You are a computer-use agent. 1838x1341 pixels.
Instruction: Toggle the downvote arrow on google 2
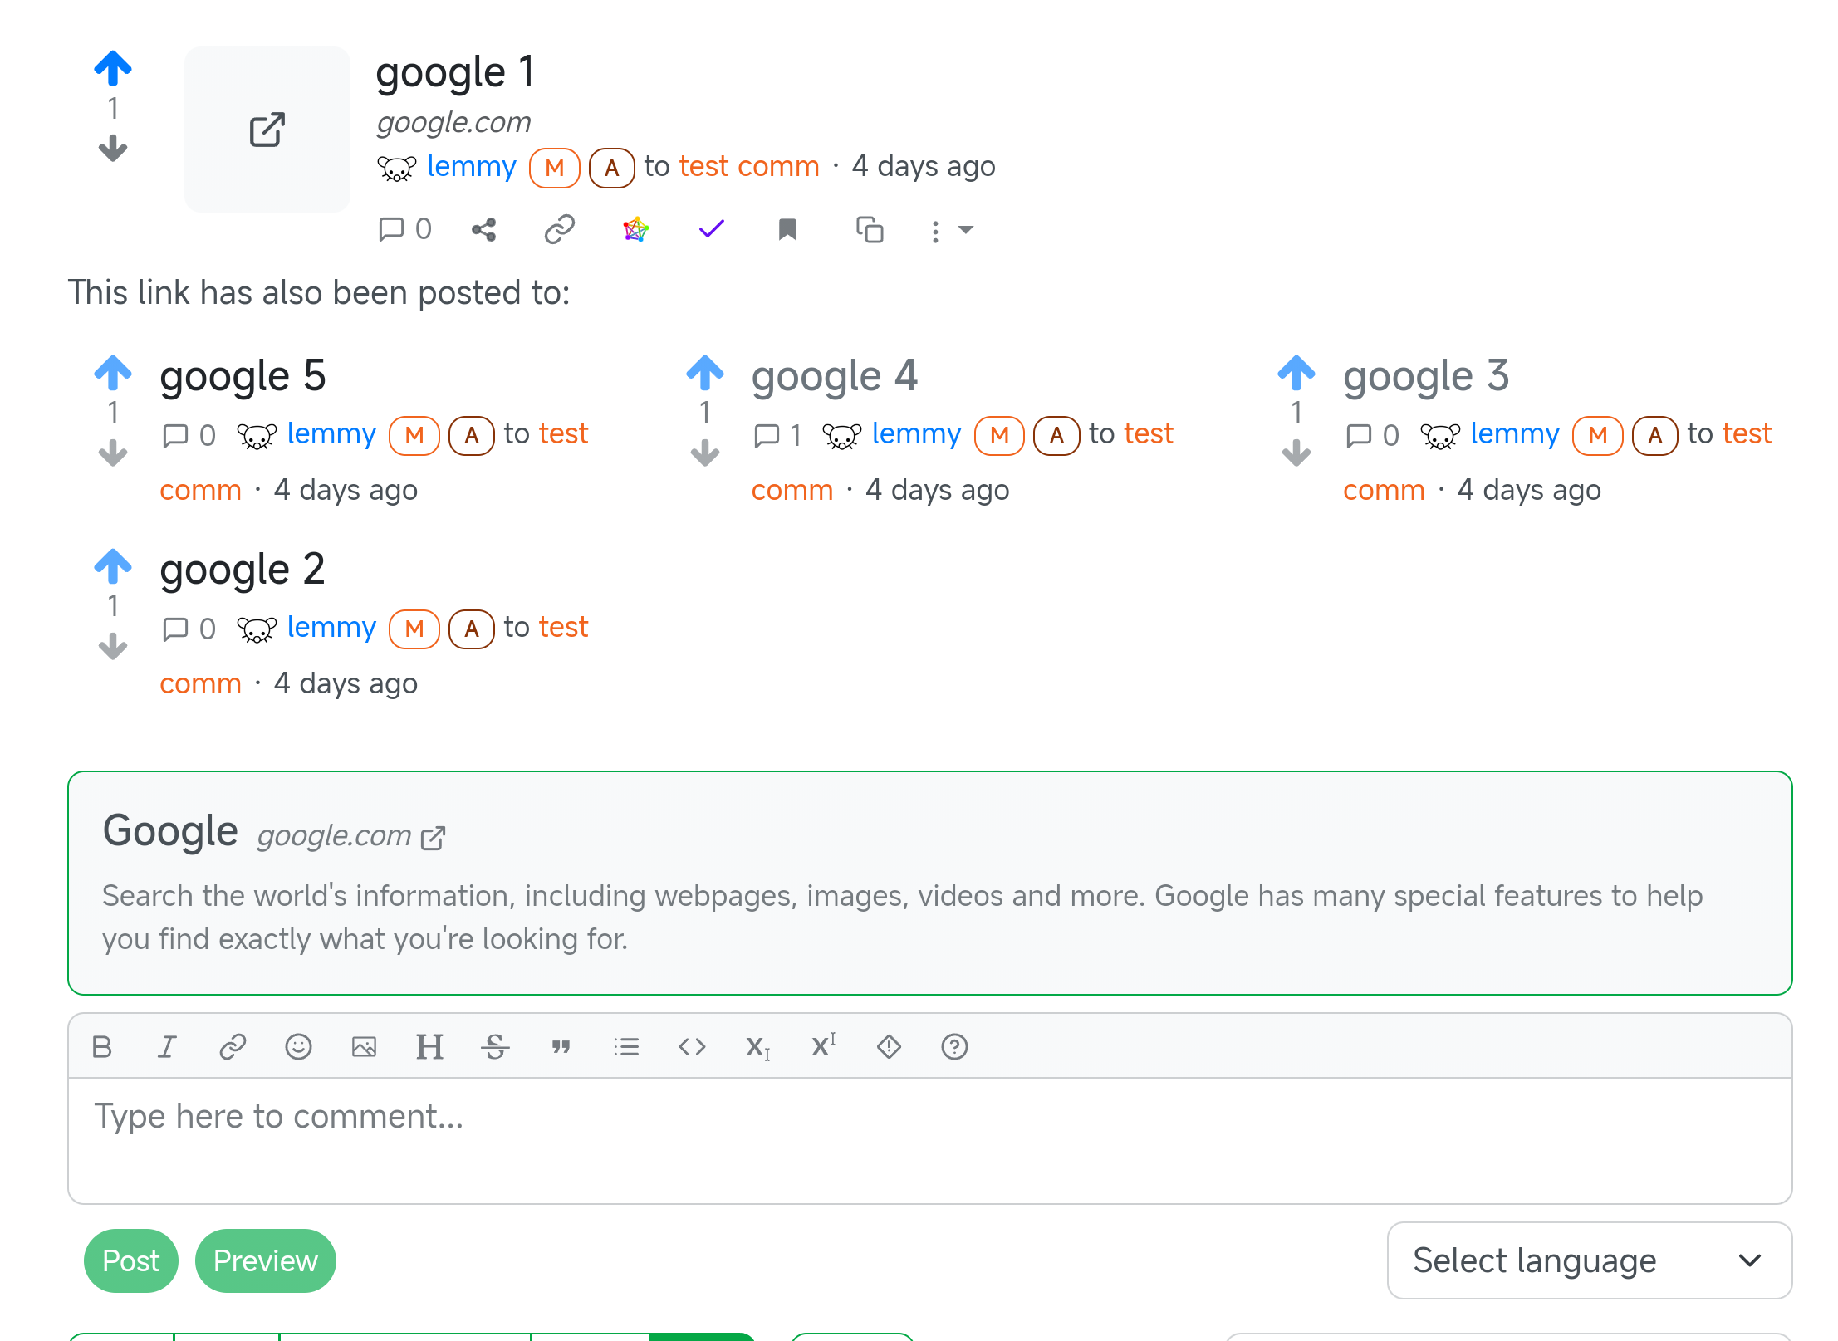[113, 646]
